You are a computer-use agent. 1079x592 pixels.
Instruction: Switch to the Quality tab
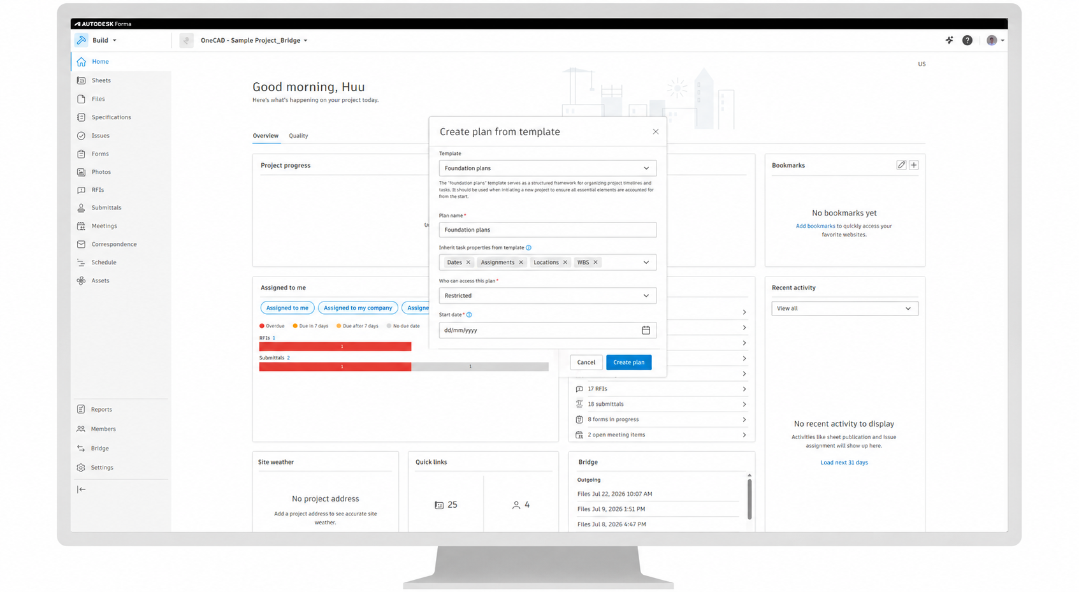[298, 136]
